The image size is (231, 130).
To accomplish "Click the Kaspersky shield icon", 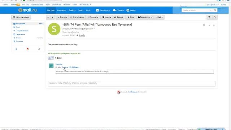I will [119, 92].
